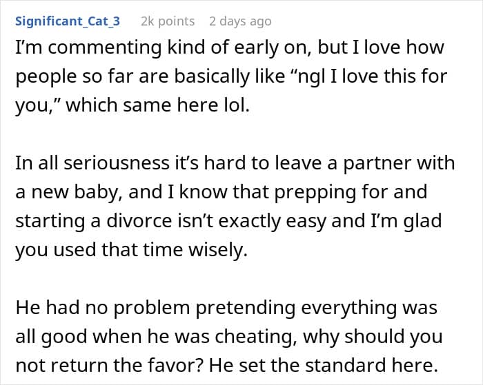Open the '2 days ago' timestamp permalink
Viewport: 483px width, 385px height.
pyautogui.click(x=240, y=21)
